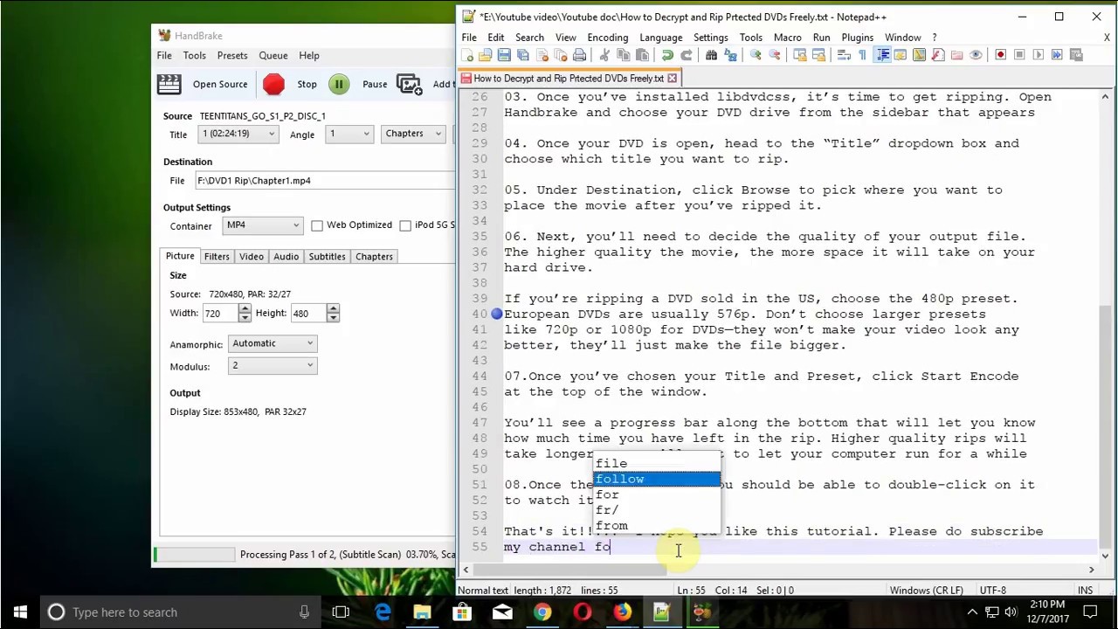Click Notepad++ vertical scrollbar thumb
The width and height of the screenshot is (1118, 629).
[1105, 425]
